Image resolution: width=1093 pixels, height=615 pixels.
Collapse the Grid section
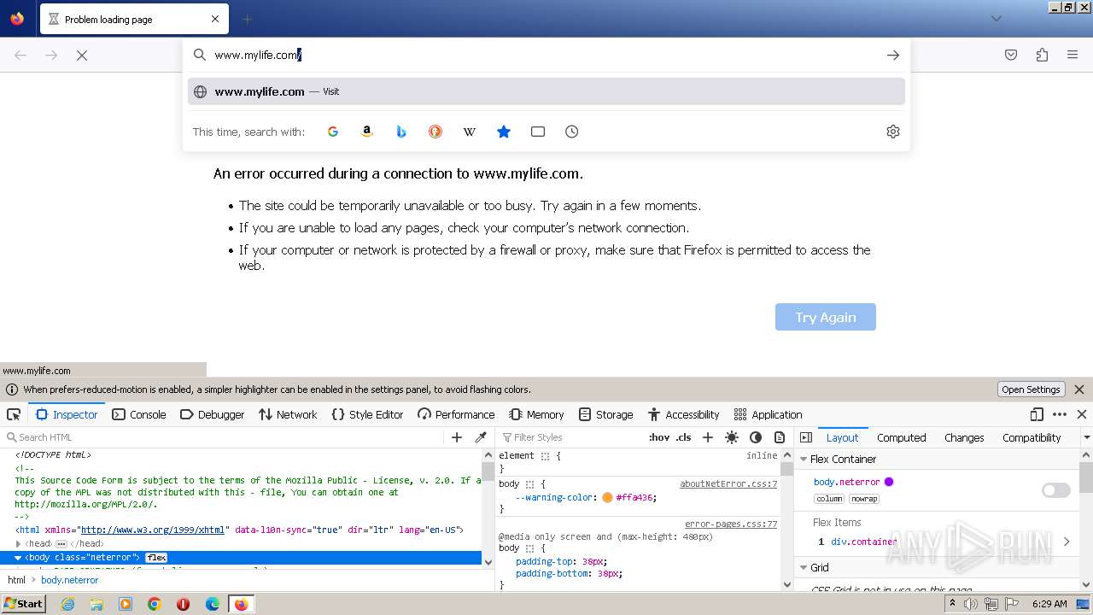(x=804, y=568)
